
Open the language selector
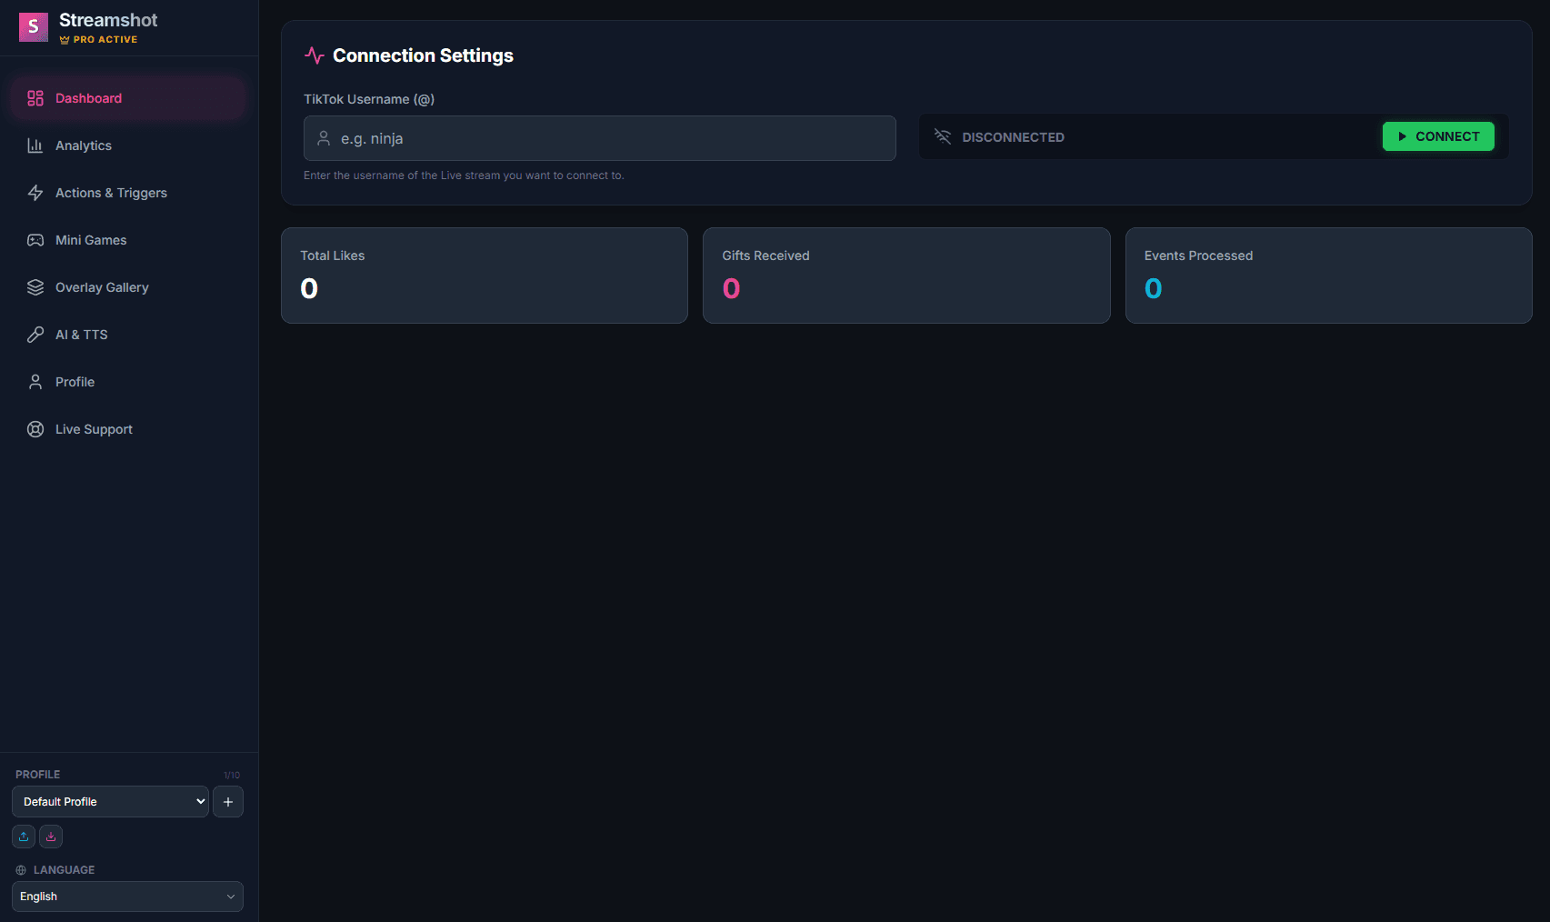click(x=126, y=897)
